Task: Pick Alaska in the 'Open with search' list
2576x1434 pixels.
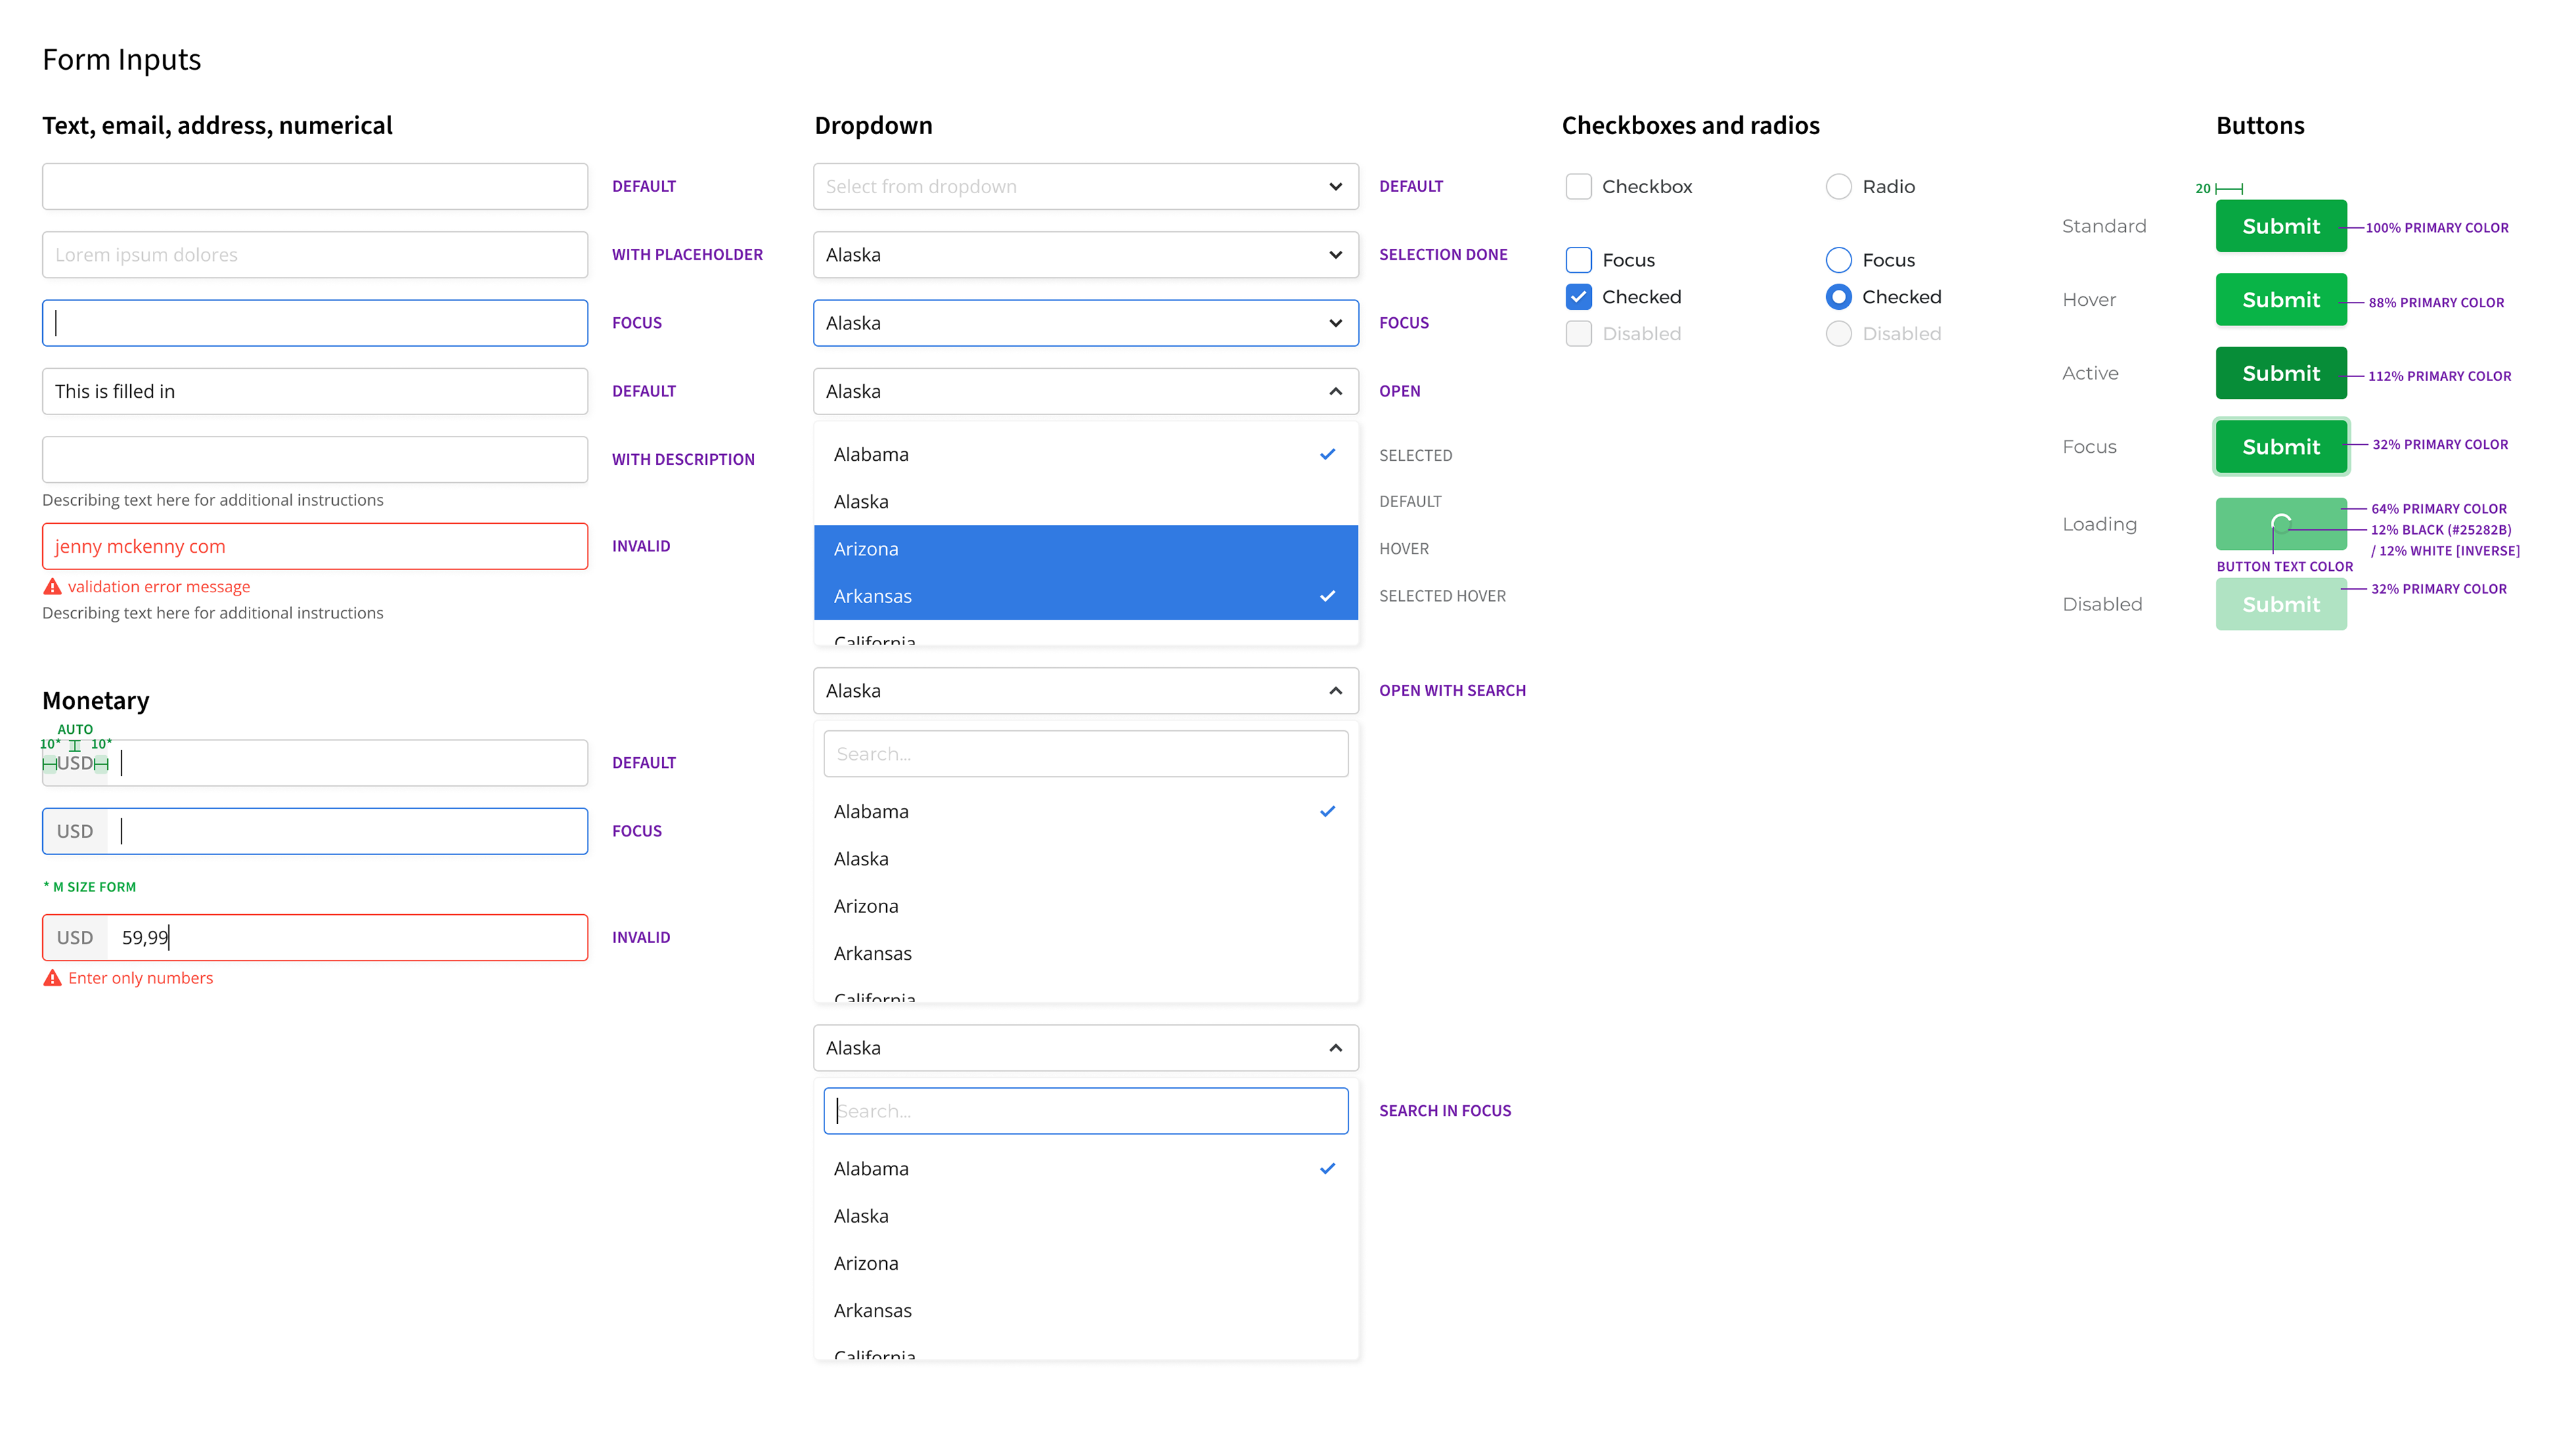Action: coord(1086,859)
